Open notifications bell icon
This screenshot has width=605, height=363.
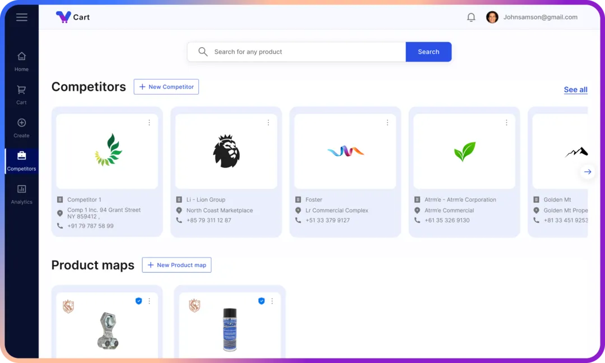pos(471,17)
